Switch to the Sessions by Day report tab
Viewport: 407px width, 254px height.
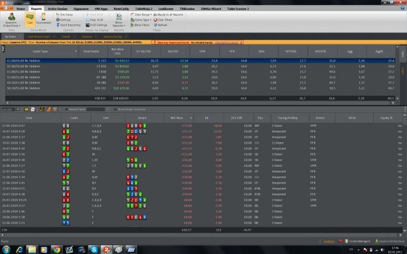[113, 37]
